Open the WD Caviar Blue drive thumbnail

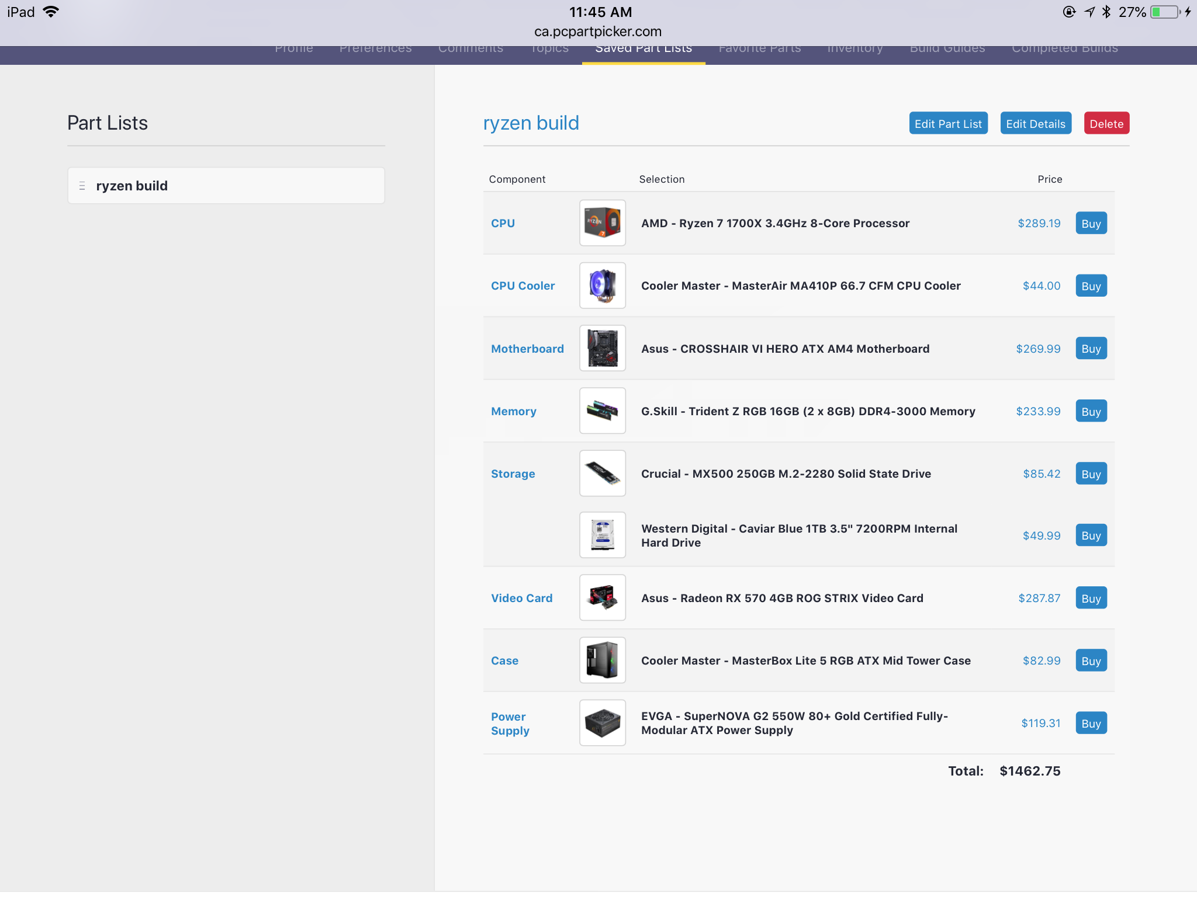pyautogui.click(x=603, y=535)
